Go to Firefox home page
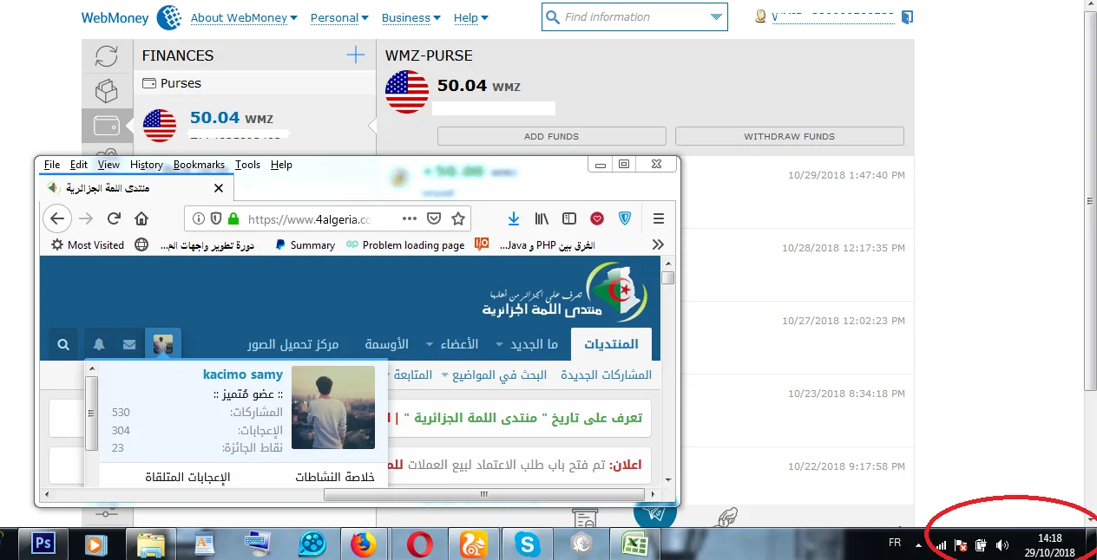Screen dimensions: 1097x560 (141, 218)
